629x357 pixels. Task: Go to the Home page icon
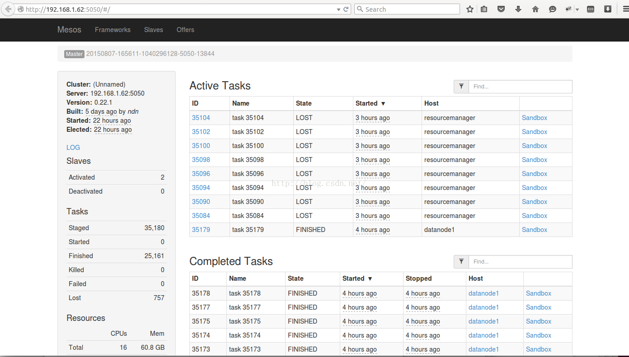pyautogui.click(x=535, y=9)
